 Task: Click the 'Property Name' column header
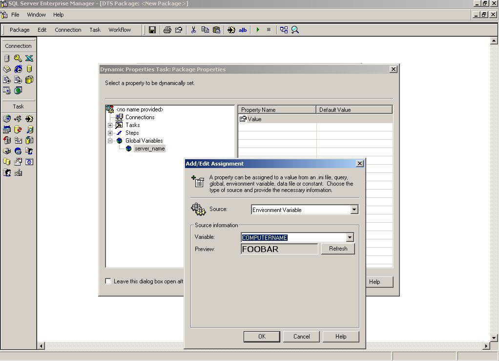tap(277, 110)
